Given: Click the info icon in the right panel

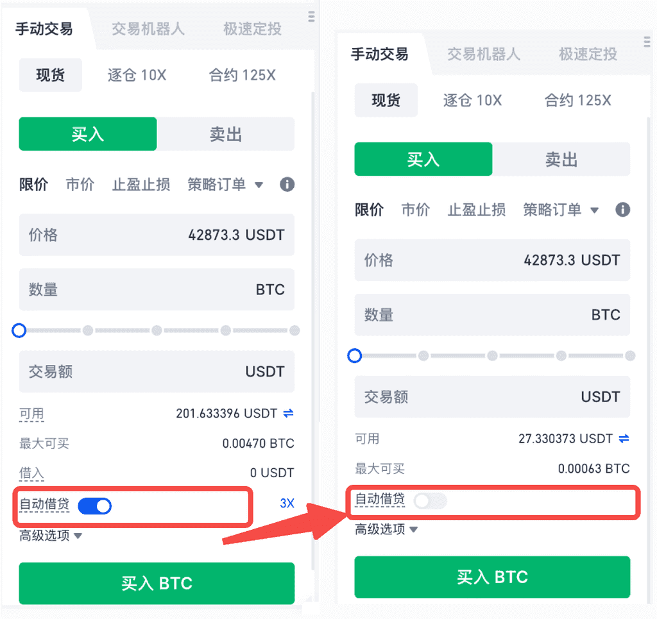Looking at the screenshot, I should [x=622, y=210].
